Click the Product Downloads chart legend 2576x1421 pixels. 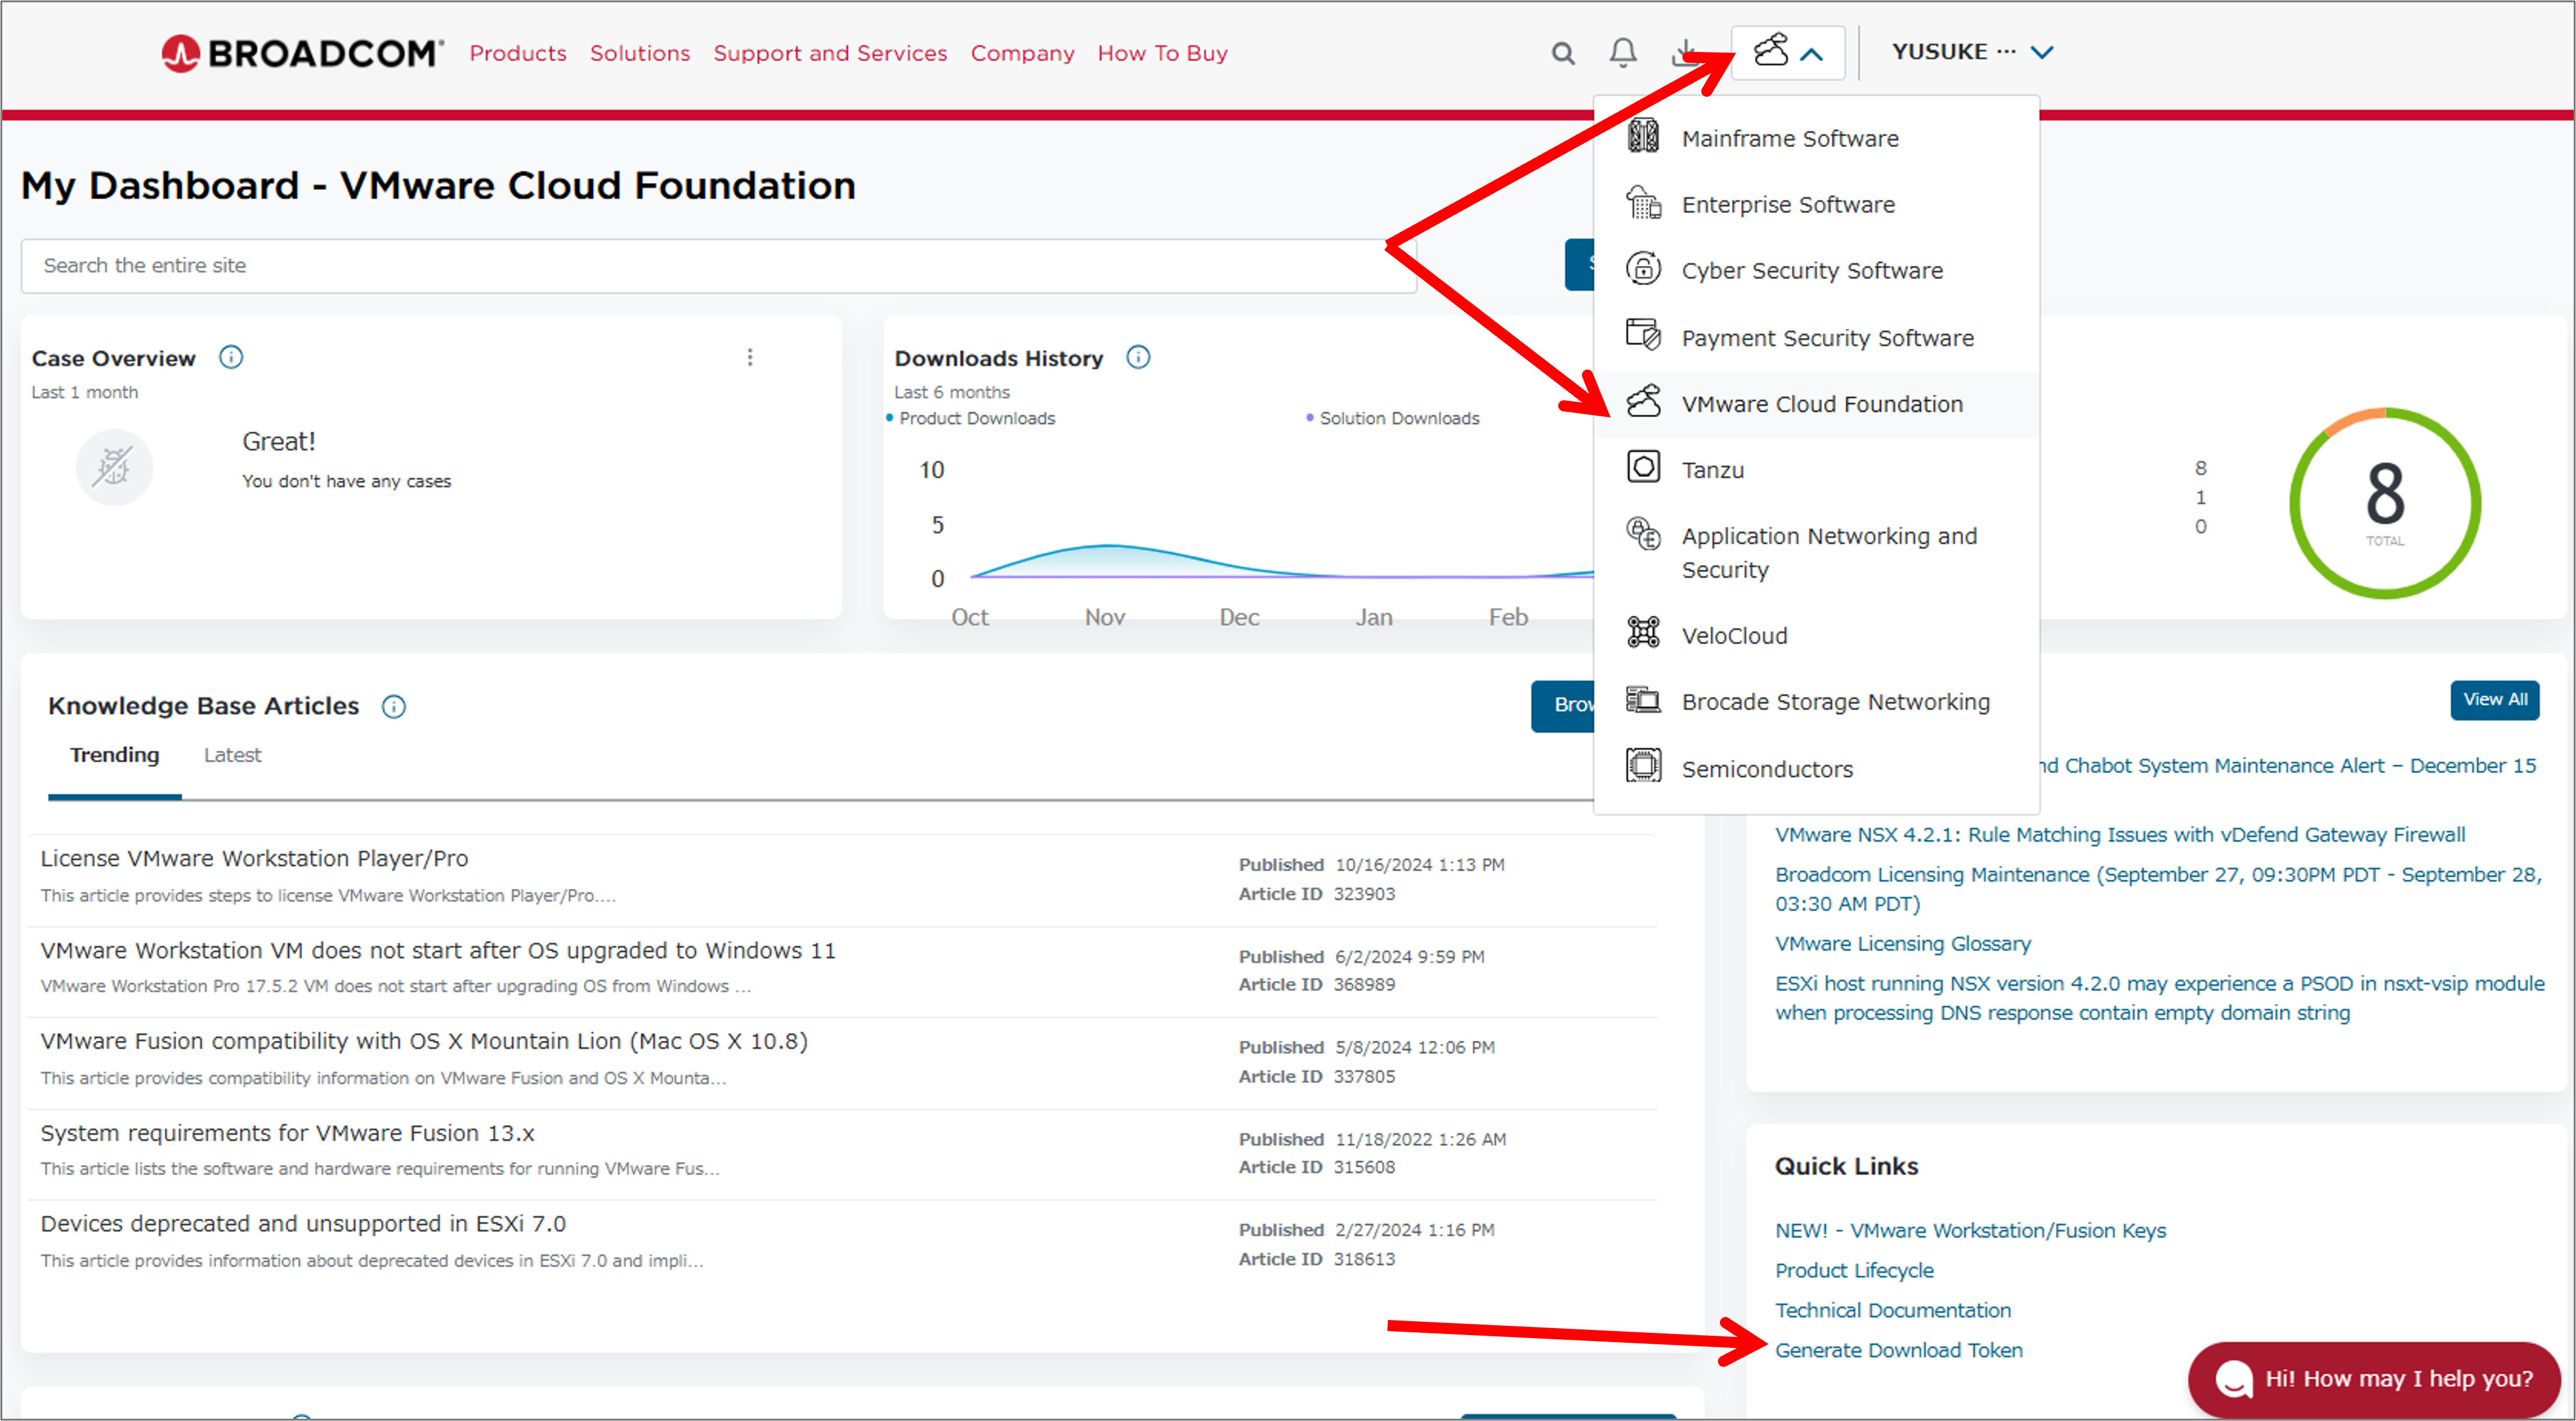tap(970, 418)
